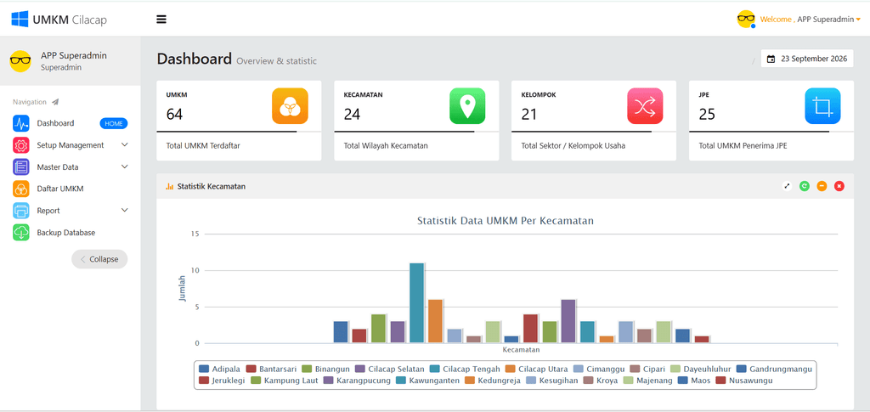870x412 pixels.
Task: Click the Daftar UMKM orange icon
Action: [x=21, y=189]
